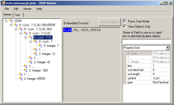Screen dimensions: 174x105
Task: Click icon of list 7,12,42 node
Action: pos(26,33)
